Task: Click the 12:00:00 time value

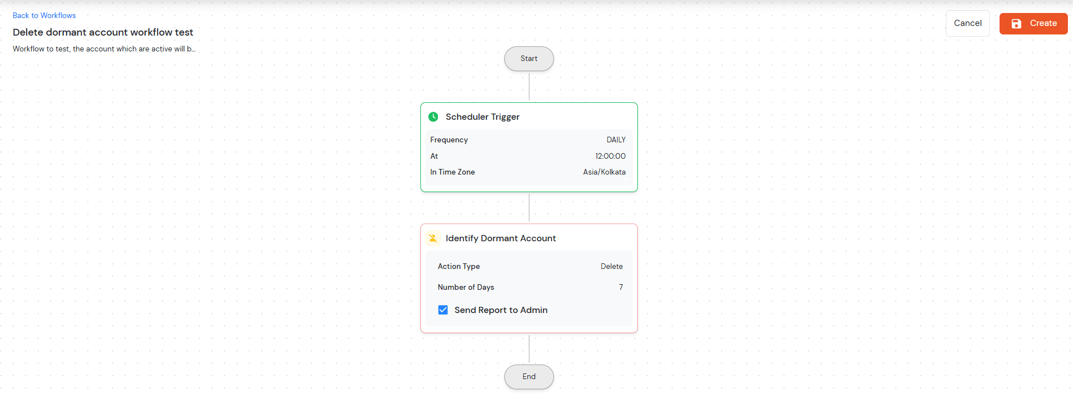Action: pyautogui.click(x=610, y=156)
